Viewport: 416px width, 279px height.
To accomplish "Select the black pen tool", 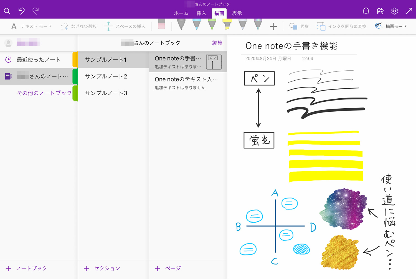I will click(181, 24).
